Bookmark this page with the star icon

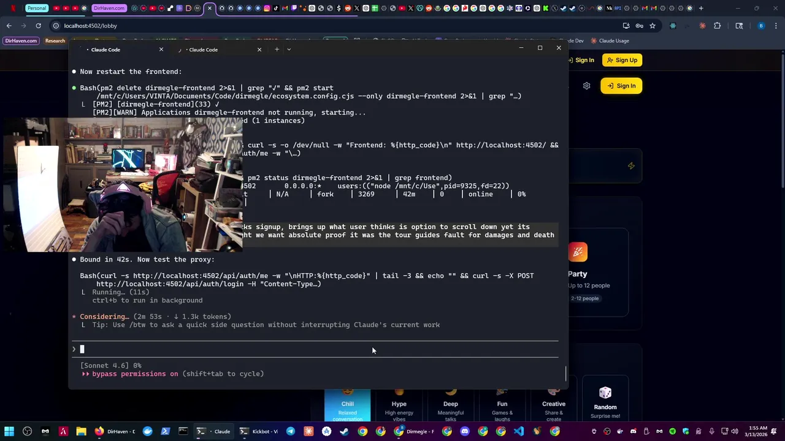point(653,26)
